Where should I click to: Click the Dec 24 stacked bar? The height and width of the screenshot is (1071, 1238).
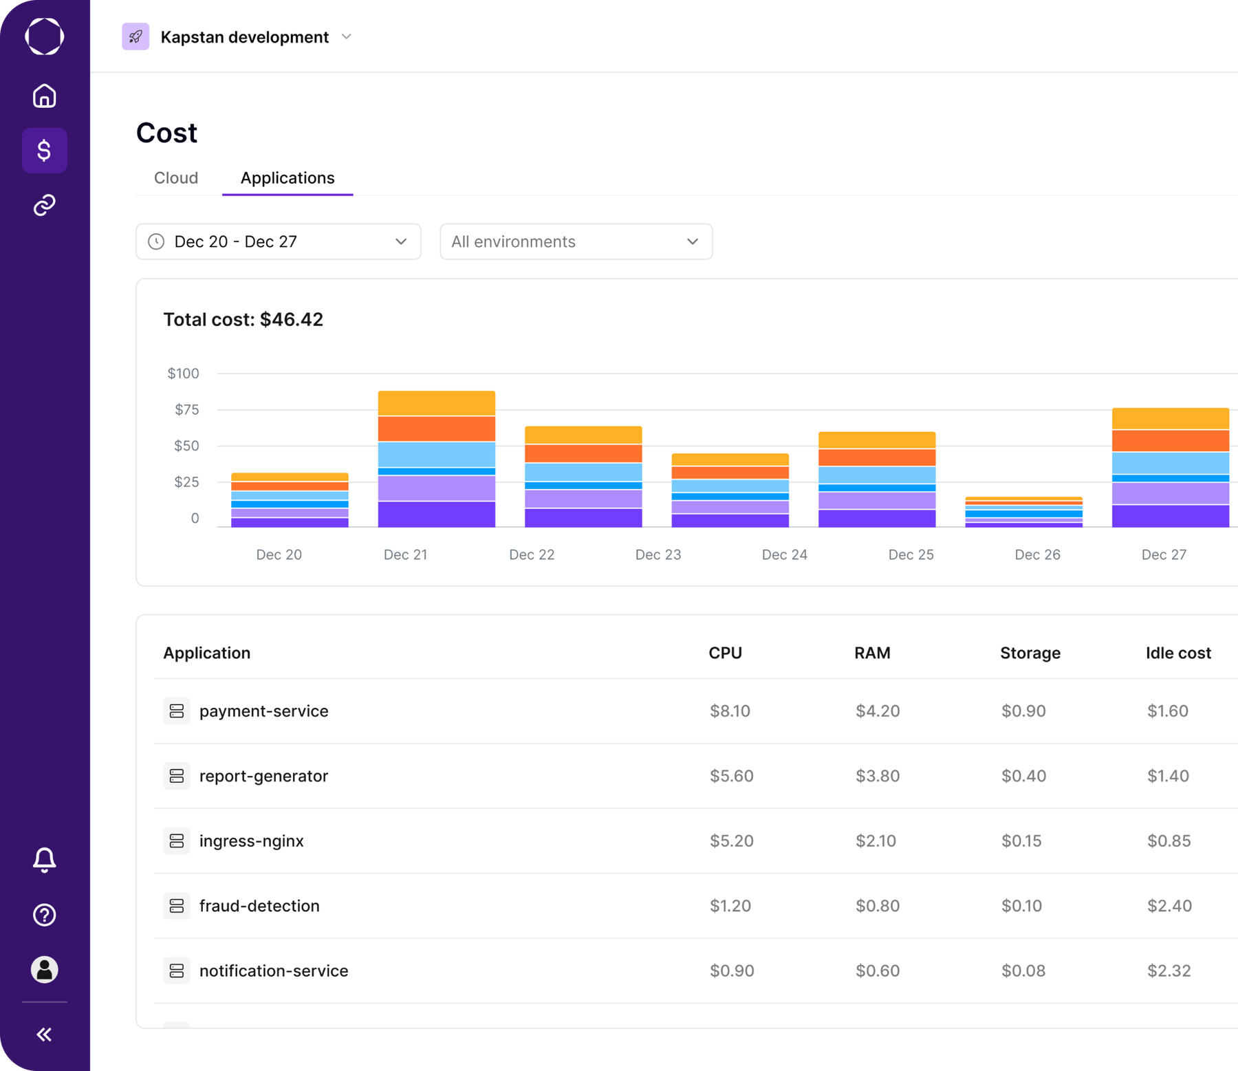[x=877, y=479]
